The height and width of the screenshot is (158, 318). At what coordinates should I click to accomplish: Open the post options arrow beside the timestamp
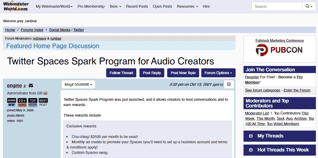[229, 84]
